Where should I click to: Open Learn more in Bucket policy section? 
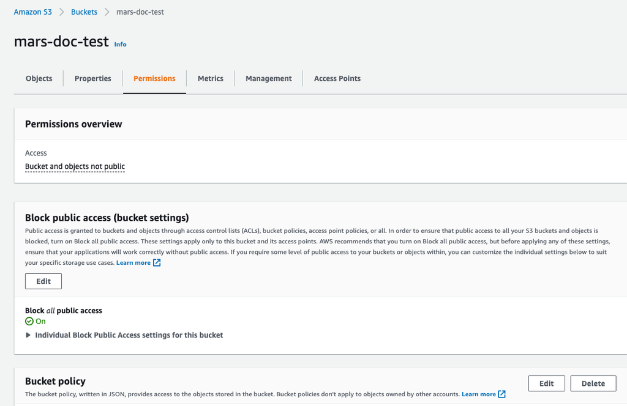[x=479, y=394]
